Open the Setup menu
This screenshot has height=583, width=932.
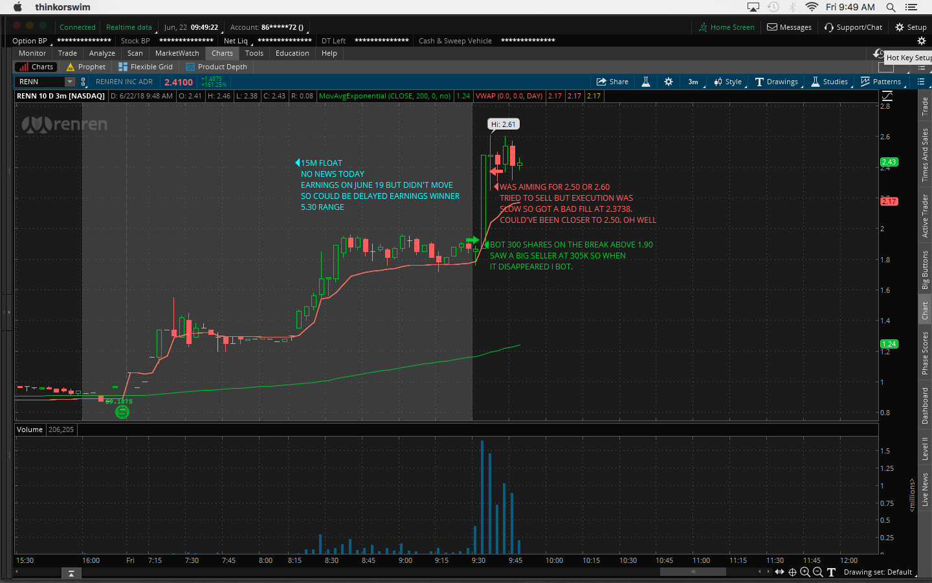911,27
